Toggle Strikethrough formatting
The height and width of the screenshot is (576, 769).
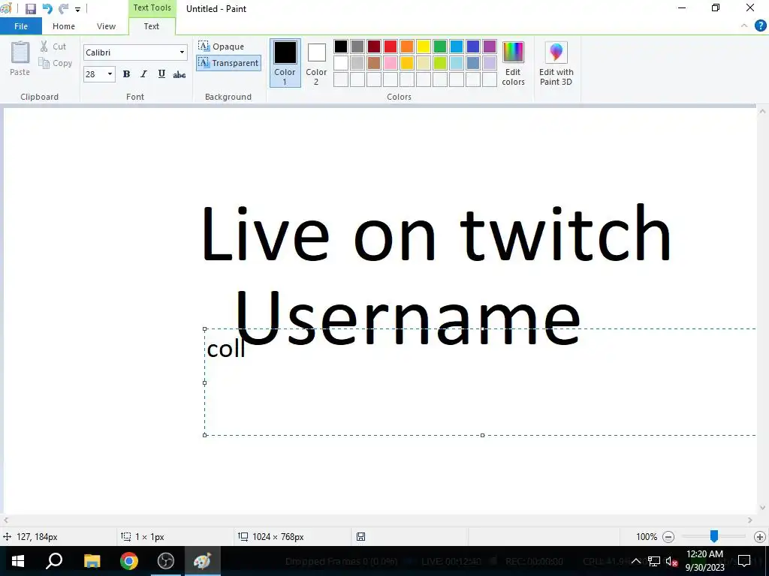[179, 74]
